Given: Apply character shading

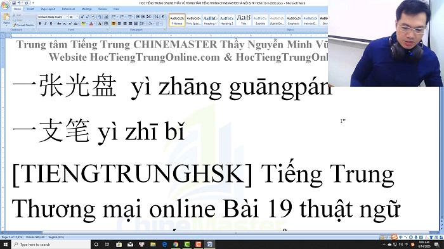Looking at the screenshot, I should 100,23.
